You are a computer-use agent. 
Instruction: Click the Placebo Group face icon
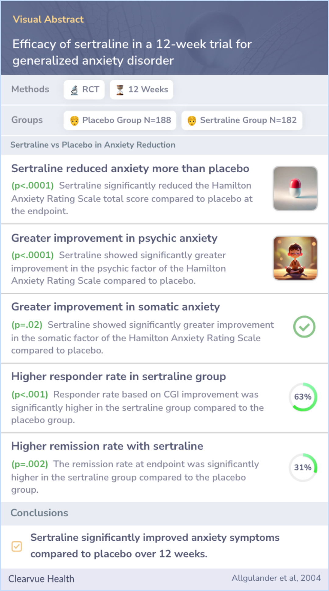[74, 121]
